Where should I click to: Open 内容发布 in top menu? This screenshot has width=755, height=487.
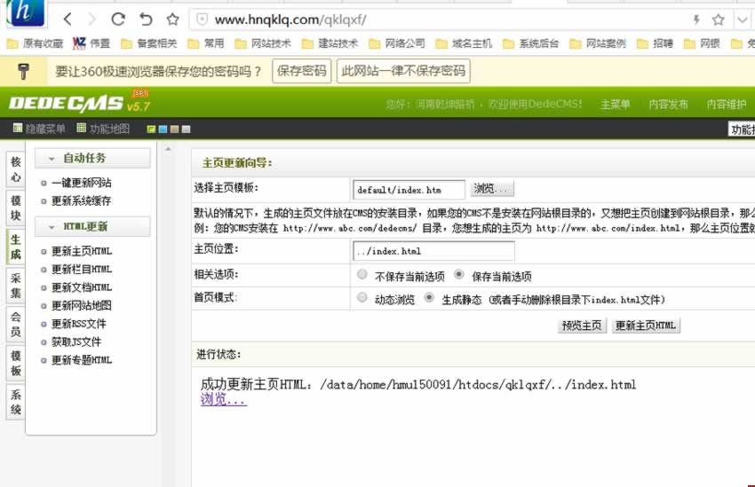[668, 104]
